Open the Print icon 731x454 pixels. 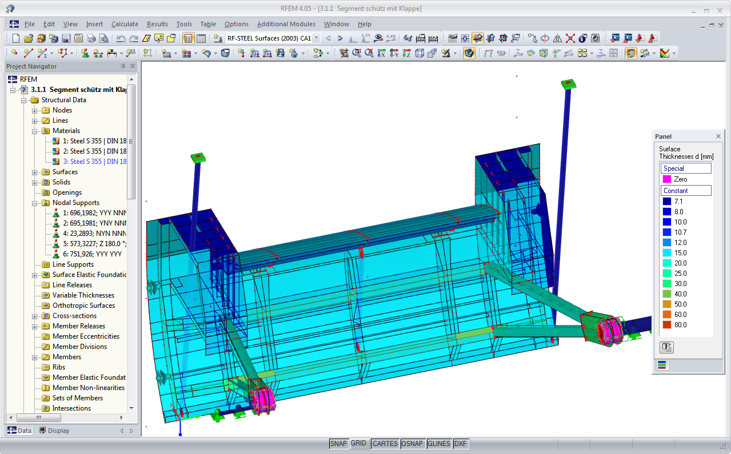tap(91, 38)
